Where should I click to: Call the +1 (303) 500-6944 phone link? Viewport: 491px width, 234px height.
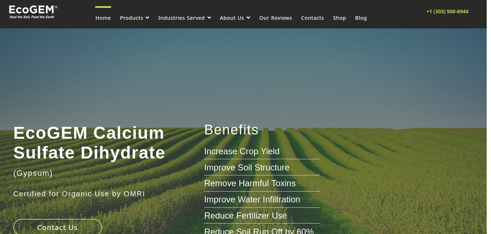pos(447,12)
